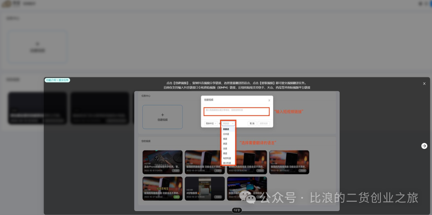Choose 俄语 in the language list
This screenshot has width=432, height=215.
pyautogui.click(x=225, y=139)
